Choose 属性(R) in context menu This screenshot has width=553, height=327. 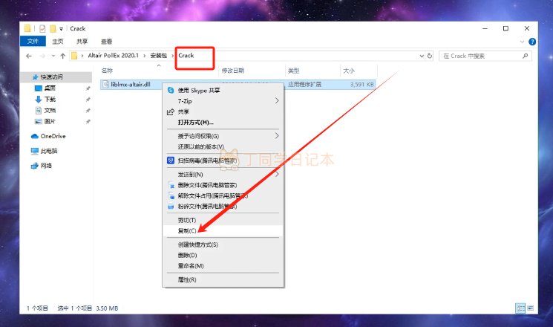223,279
